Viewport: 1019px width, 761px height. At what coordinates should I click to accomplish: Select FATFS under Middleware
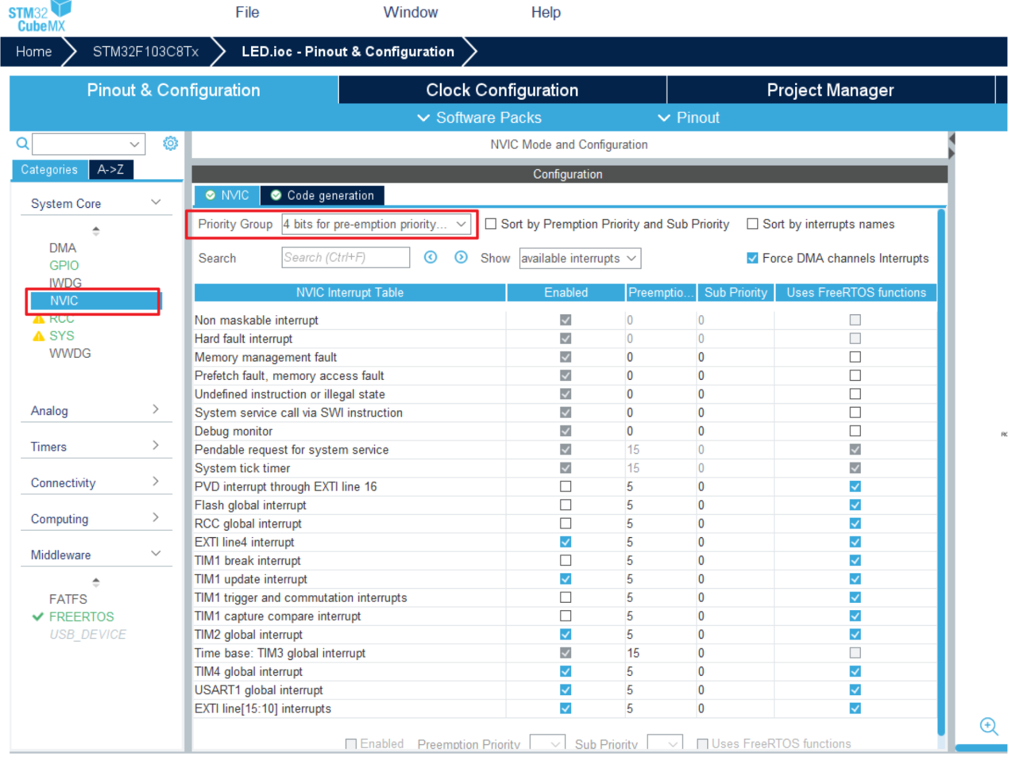68,599
